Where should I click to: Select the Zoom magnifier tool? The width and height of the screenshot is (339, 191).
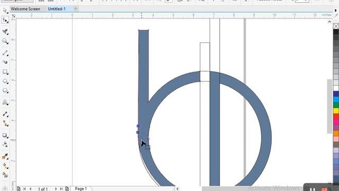coord(5,41)
